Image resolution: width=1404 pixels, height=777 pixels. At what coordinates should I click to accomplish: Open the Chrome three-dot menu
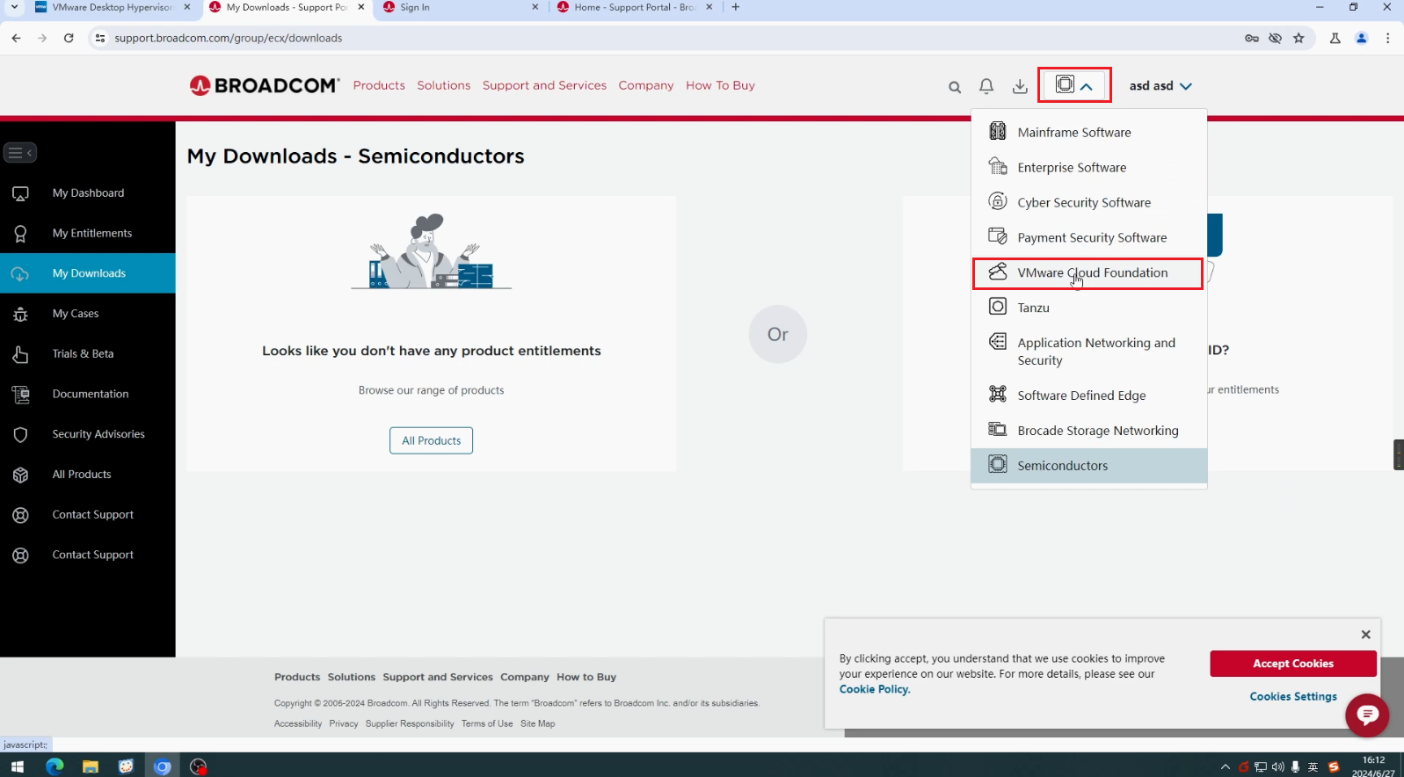coord(1388,38)
